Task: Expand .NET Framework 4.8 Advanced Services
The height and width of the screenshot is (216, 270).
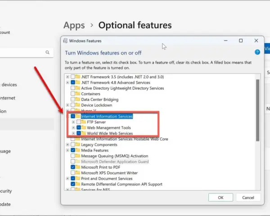Action: pos(67,82)
